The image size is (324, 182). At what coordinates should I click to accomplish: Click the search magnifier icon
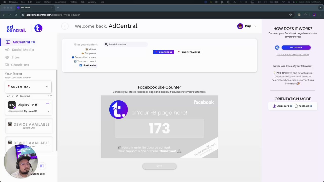tap(106, 44)
